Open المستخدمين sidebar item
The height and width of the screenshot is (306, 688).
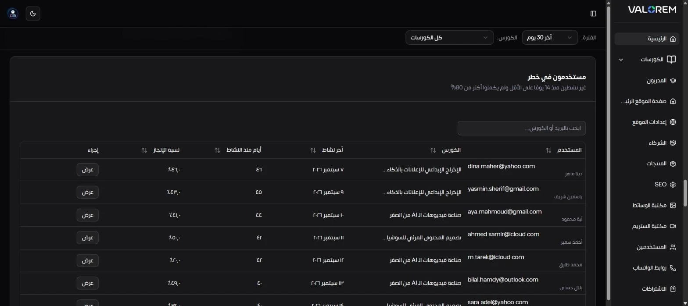[648, 247]
